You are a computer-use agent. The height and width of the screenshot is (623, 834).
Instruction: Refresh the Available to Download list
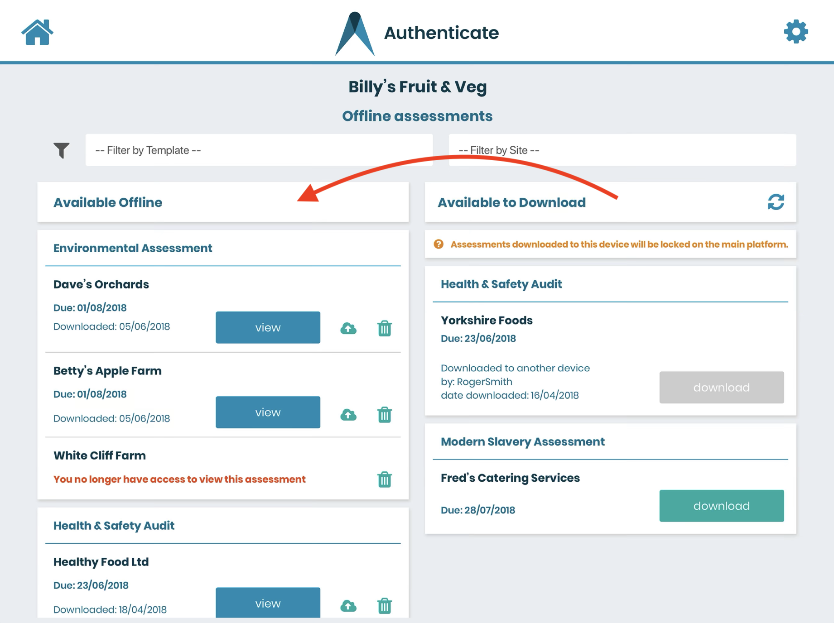coord(776,202)
